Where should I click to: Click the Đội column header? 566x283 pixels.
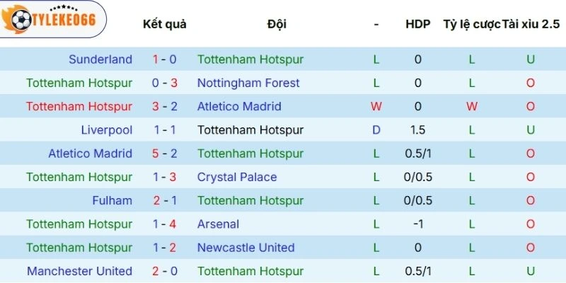pos(277,24)
